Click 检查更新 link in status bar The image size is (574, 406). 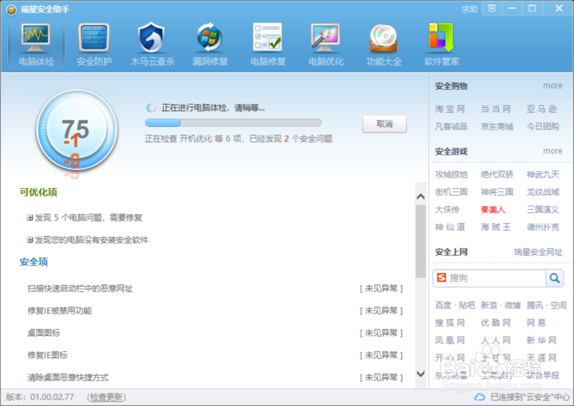click(107, 397)
